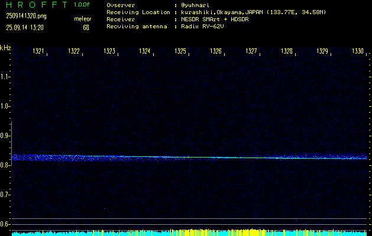Click the date stamp 25.09.14 13:20
Image resolution: width=372 pixels, height=236 pixels.
click(25, 28)
